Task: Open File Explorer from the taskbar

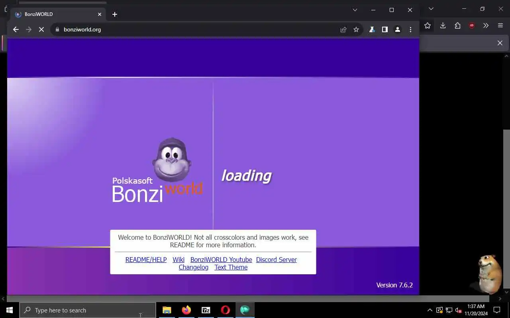Action: click(x=167, y=310)
